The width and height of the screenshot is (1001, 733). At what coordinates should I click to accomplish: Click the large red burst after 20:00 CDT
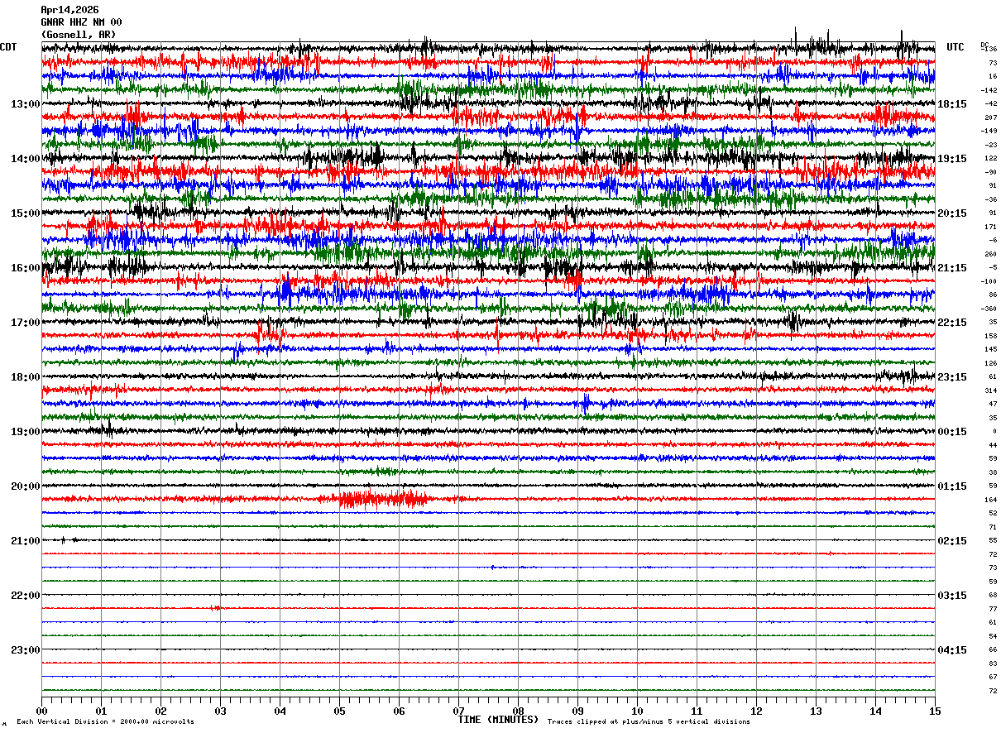[383, 499]
